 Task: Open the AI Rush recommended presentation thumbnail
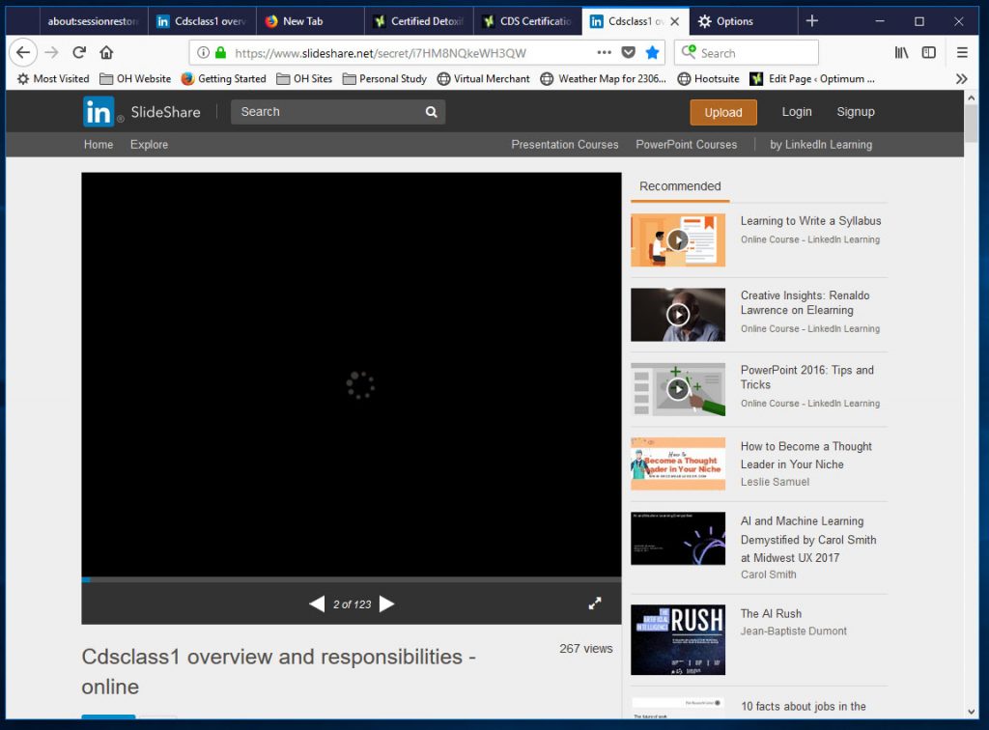[x=677, y=639]
